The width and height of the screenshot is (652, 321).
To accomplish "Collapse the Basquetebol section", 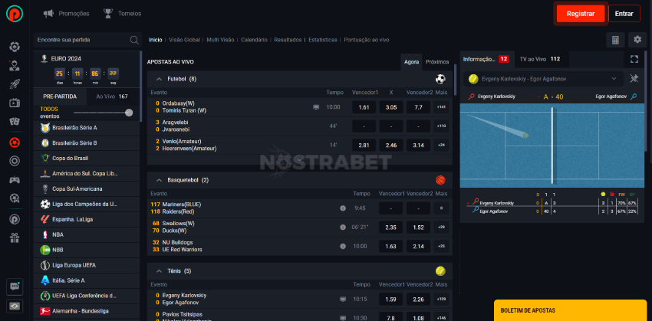I will tap(159, 180).
